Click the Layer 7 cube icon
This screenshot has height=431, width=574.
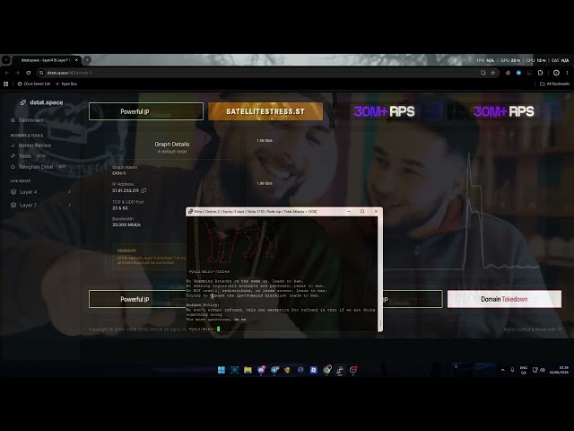(13, 205)
